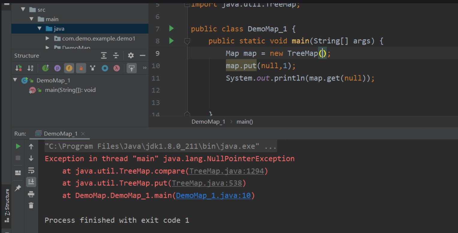Viewport: 458px width, 233px height.
Task: Switch to DemoMap_1 run tab
Action: click(x=61, y=134)
